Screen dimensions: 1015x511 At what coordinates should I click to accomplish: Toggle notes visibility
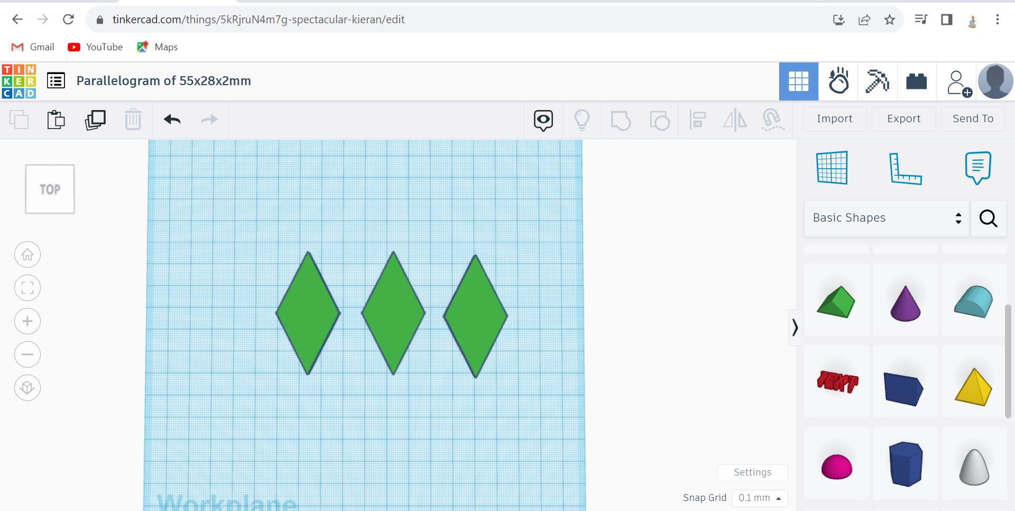tap(977, 168)
